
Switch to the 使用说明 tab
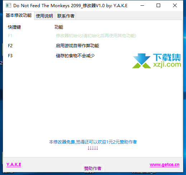pyautogui.click(x=44, y=16)
